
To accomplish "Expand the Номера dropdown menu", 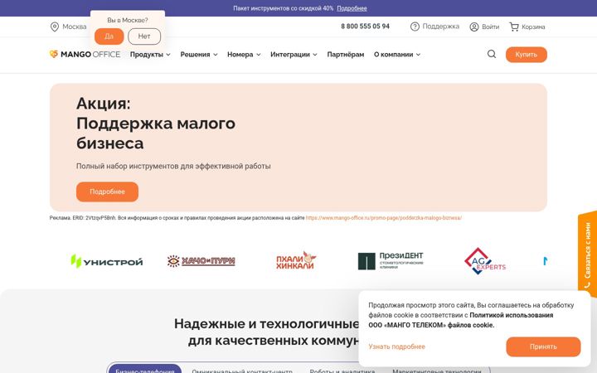I will click(x=244, y=55).
